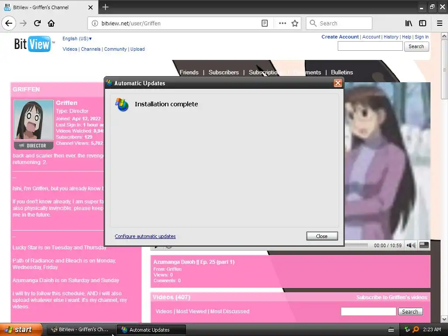
Task: Click the channel videos Search button
Action: coord(410,311)
